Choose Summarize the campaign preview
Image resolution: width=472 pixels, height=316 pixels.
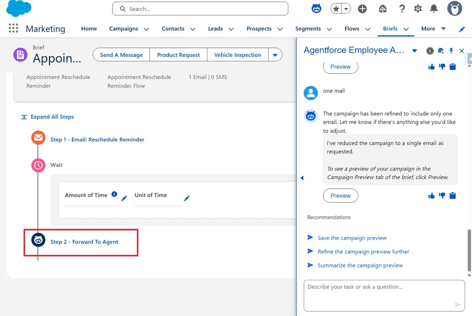tap(360, 265)
